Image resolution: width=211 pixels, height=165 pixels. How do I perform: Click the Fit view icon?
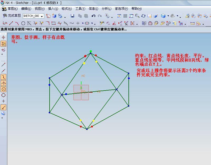[x=119, y=16]
